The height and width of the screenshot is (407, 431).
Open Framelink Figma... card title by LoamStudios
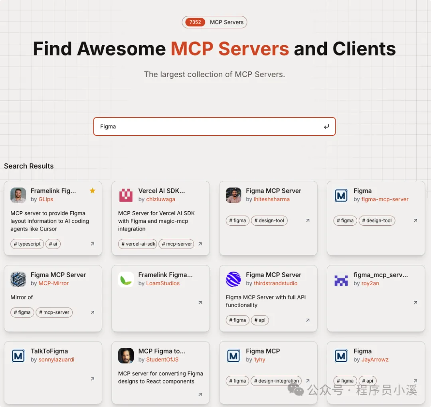[x=166, y=275]
